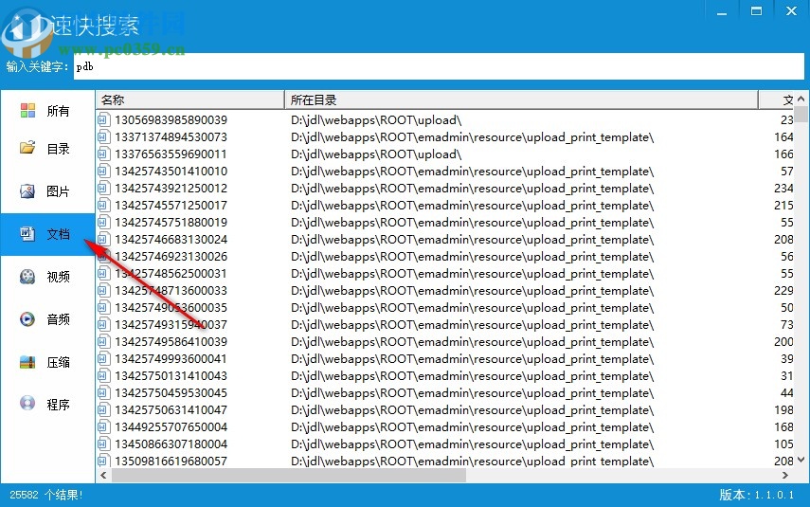Click the file icon of 13425743921250012
This screenshot has width=810, height=507.
(103, 189)
